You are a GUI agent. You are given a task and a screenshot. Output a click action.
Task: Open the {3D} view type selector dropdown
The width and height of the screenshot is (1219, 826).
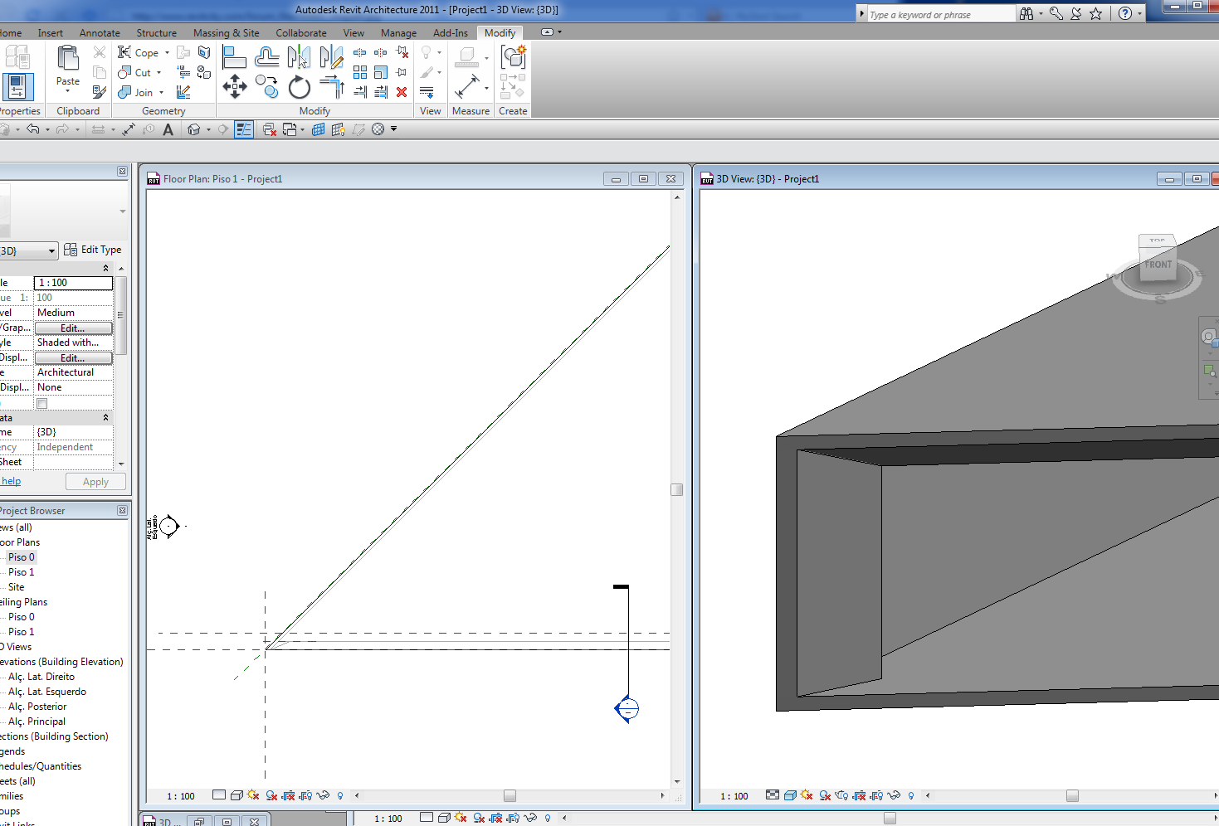pyautogui.click(x=51, y=250)
